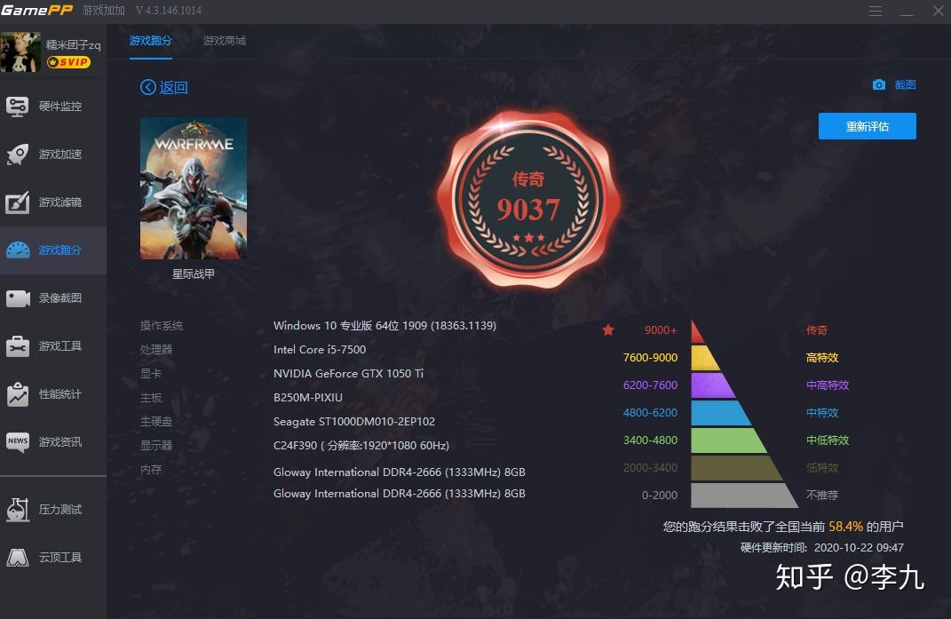The height and width of the screenshot is (619, 951).
Task: Click the green 中低特效 pyramid tier
Action: (x=727, y=440)
